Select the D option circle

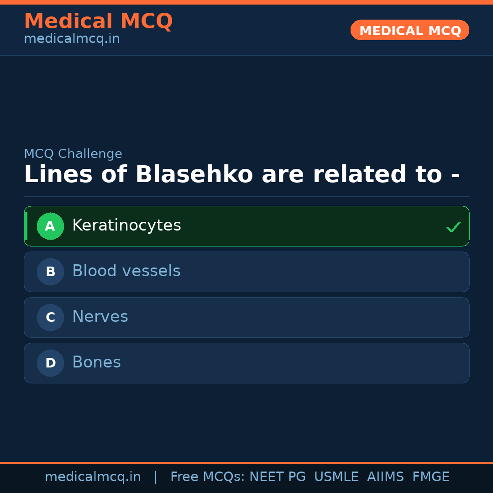click(50, 363)
